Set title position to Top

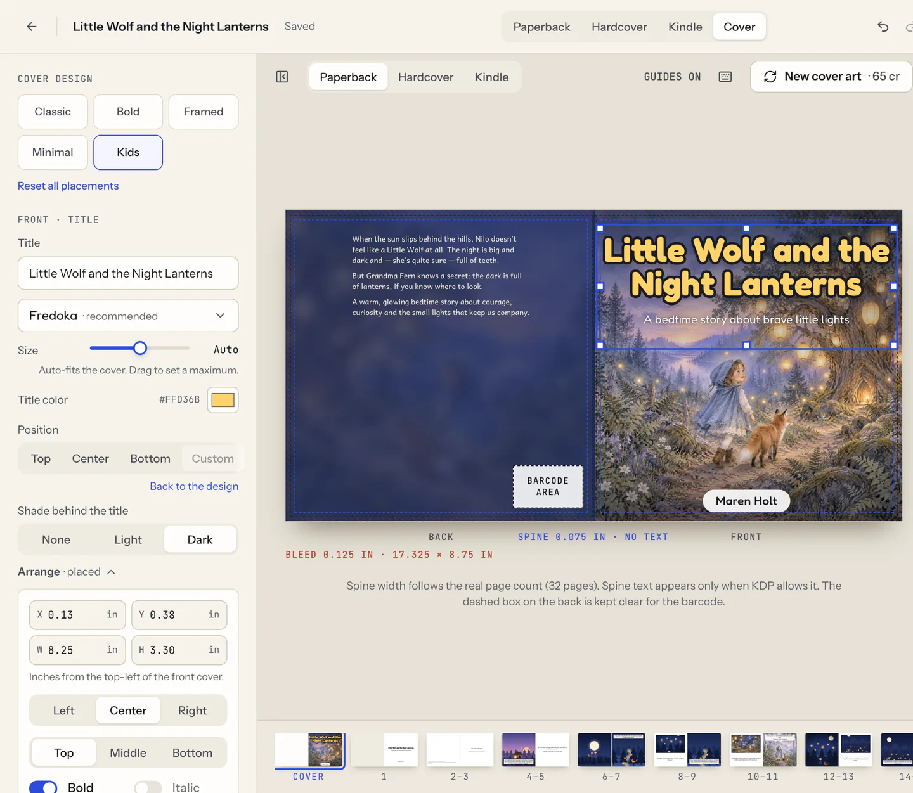41,458
